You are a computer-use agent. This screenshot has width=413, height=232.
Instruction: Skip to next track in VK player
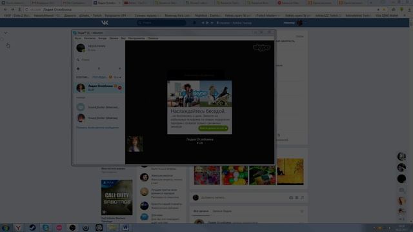(x=212, y=23)
